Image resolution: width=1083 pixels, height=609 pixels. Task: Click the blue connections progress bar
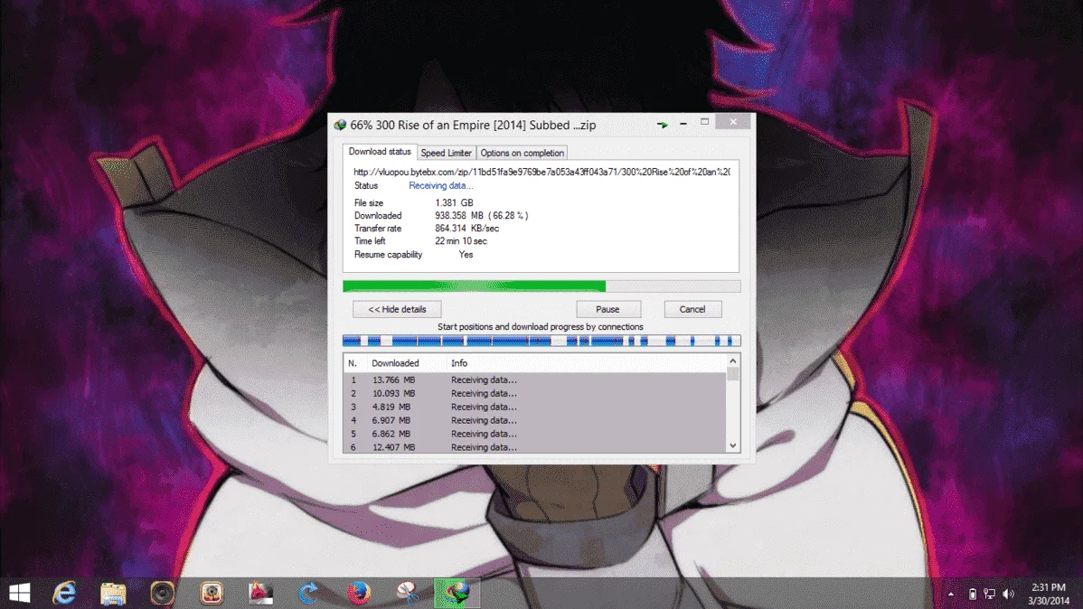541,341
